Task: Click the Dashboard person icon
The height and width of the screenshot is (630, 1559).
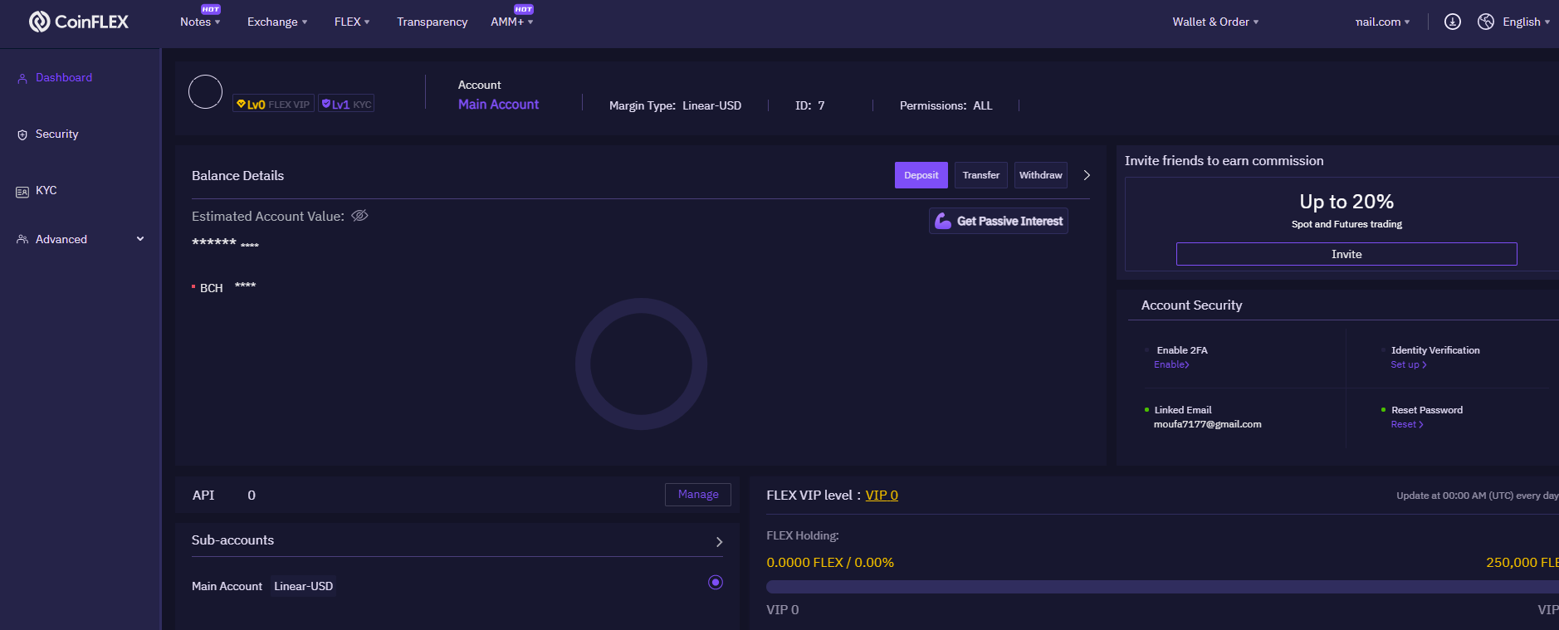Action: [22, 78]
